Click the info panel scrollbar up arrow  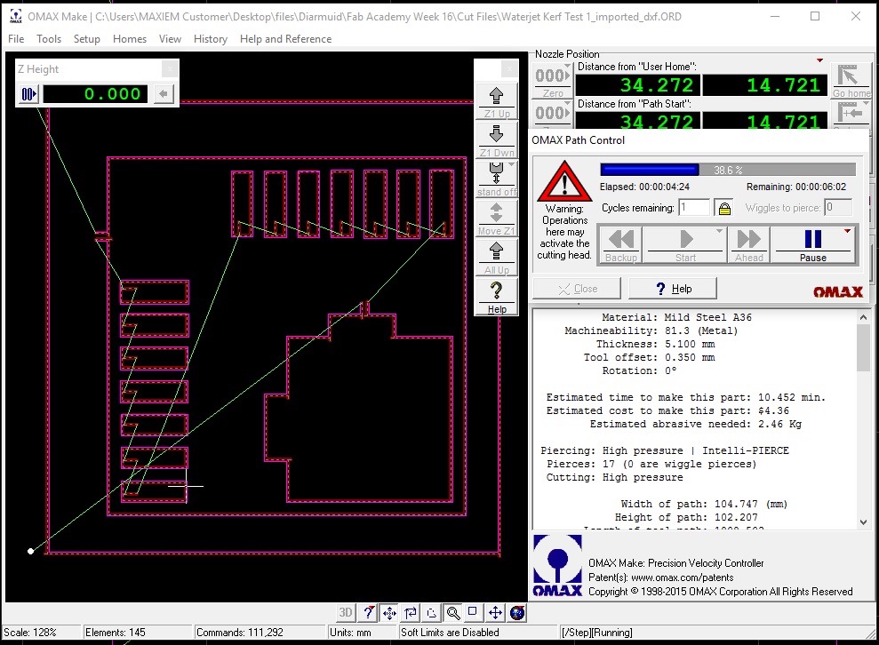(863, 317)
